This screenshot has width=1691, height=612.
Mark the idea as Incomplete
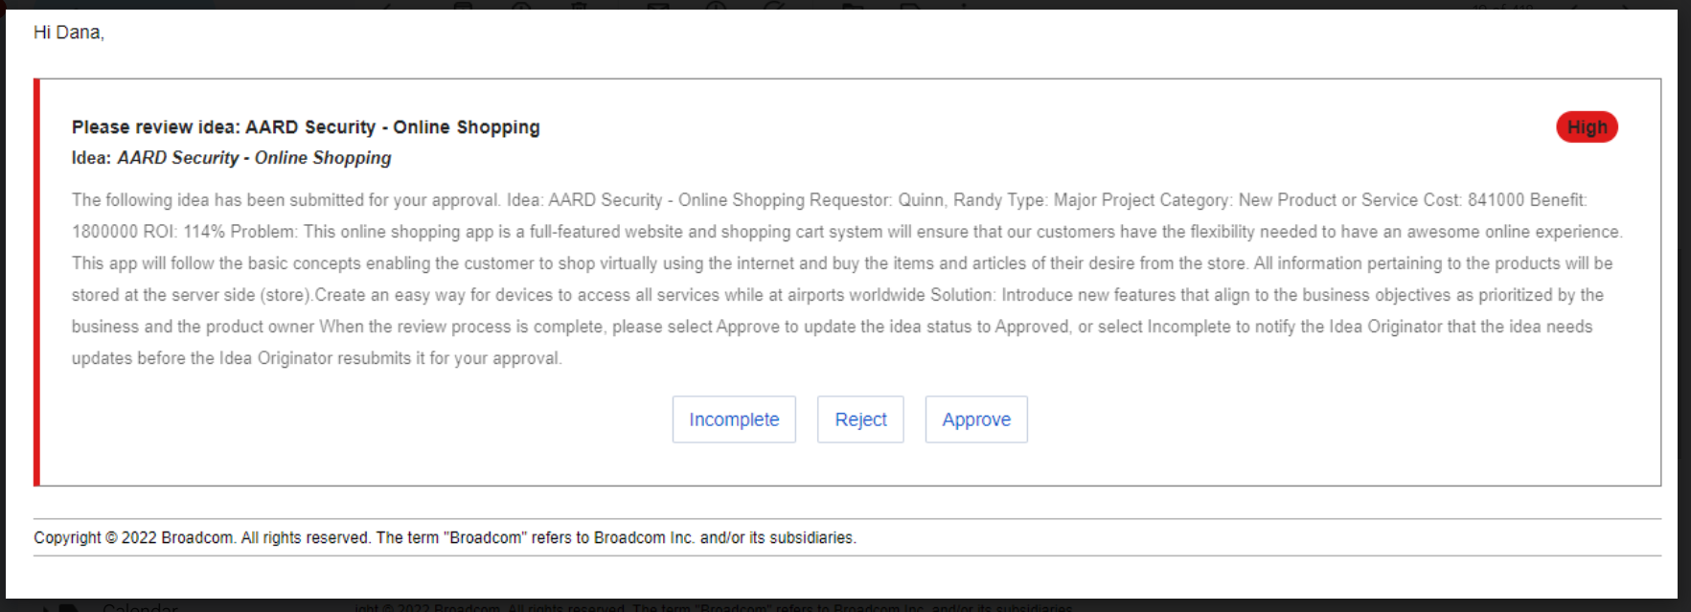[x=733, y=419]
